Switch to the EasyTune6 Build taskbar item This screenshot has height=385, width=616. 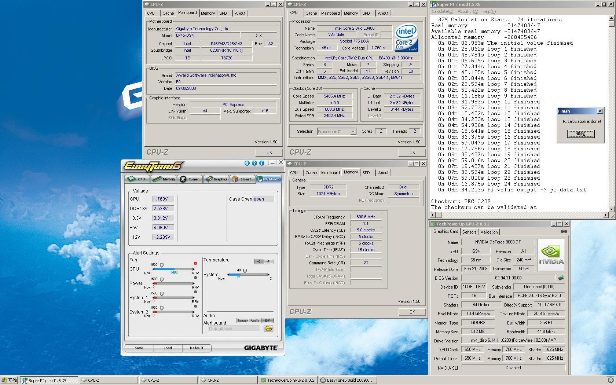click(348, 380)
